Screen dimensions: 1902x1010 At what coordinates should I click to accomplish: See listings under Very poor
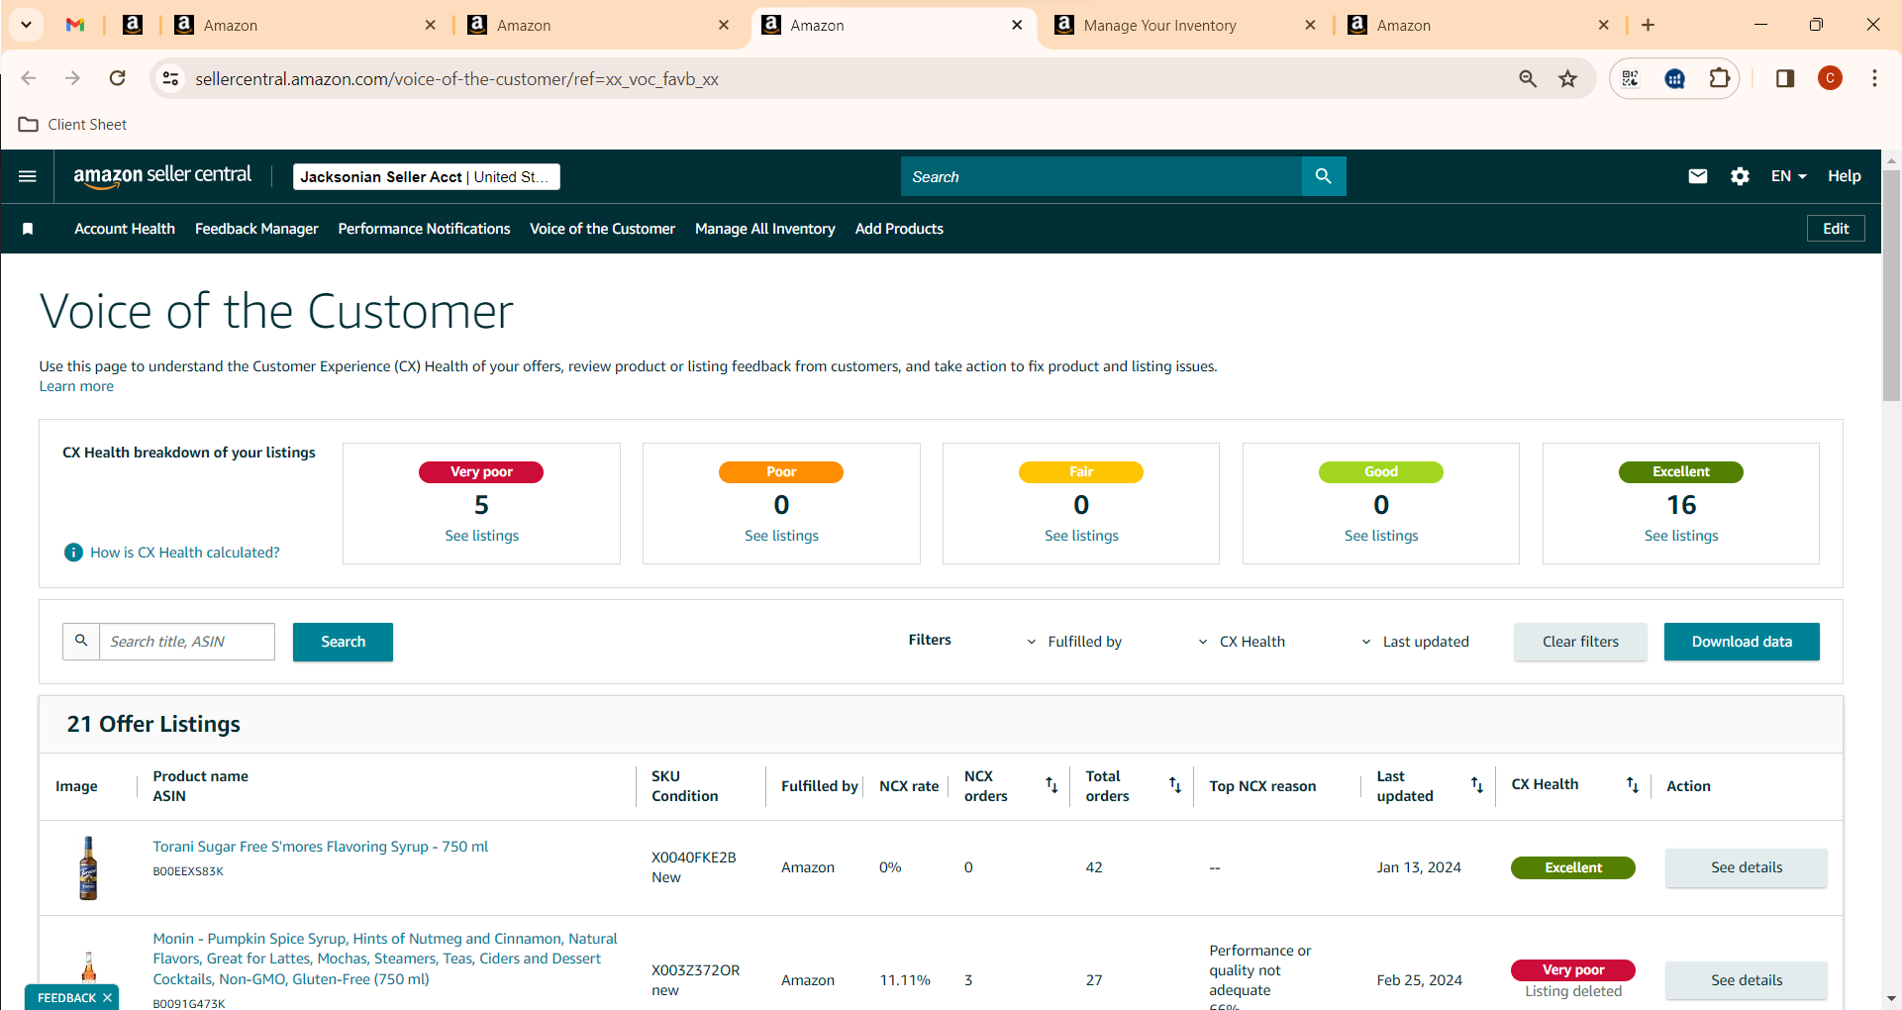(481, 536)
